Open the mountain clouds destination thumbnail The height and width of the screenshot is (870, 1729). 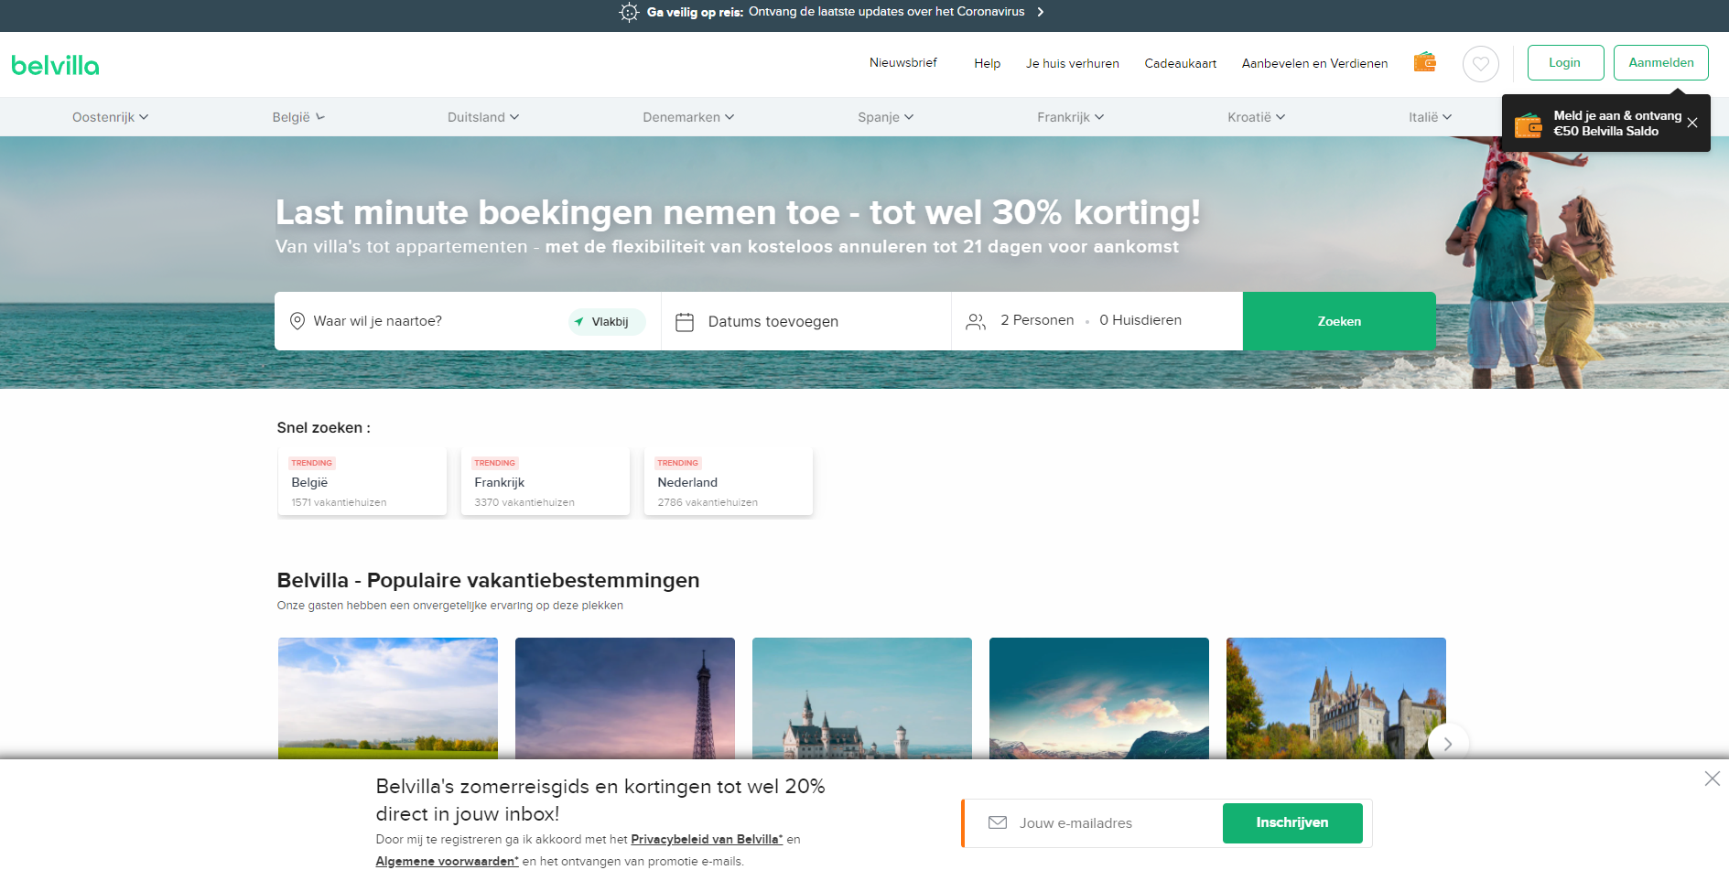pos(1099,698)
